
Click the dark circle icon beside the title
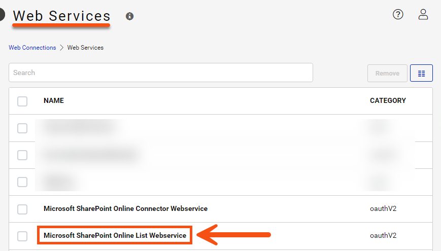click(2, 15)
